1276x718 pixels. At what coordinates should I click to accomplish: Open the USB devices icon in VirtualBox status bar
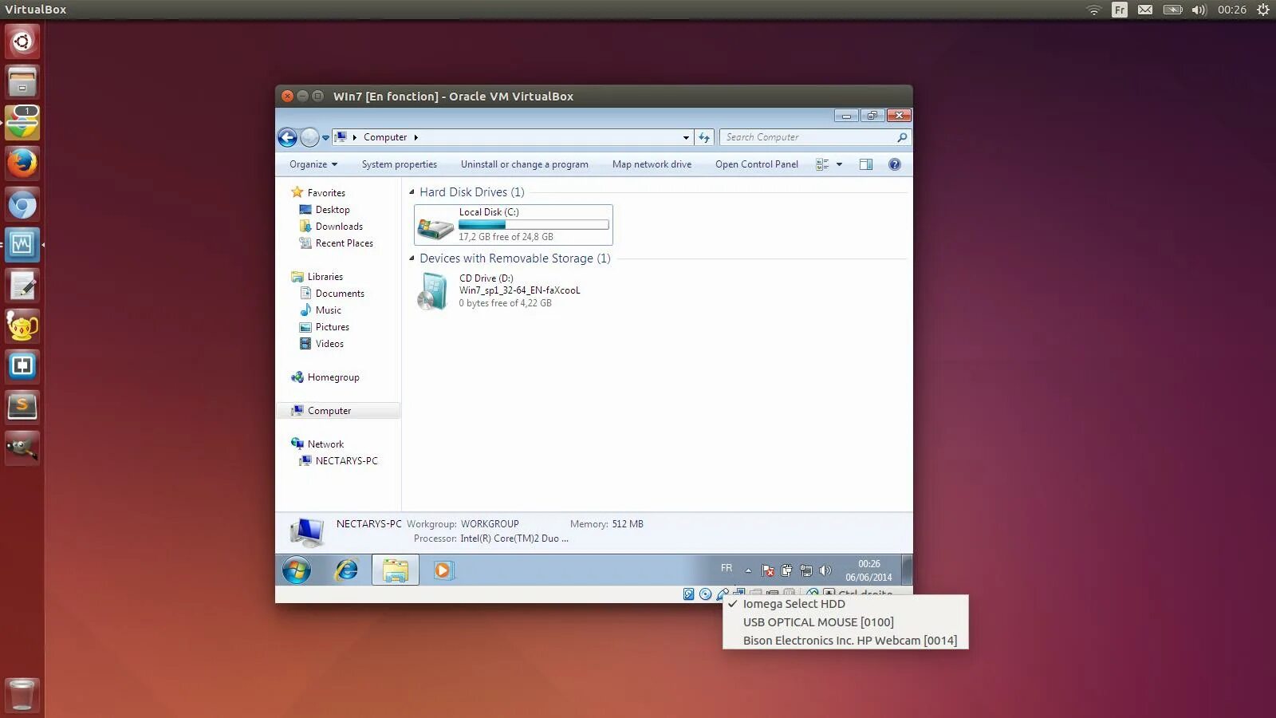coord(723,594)
